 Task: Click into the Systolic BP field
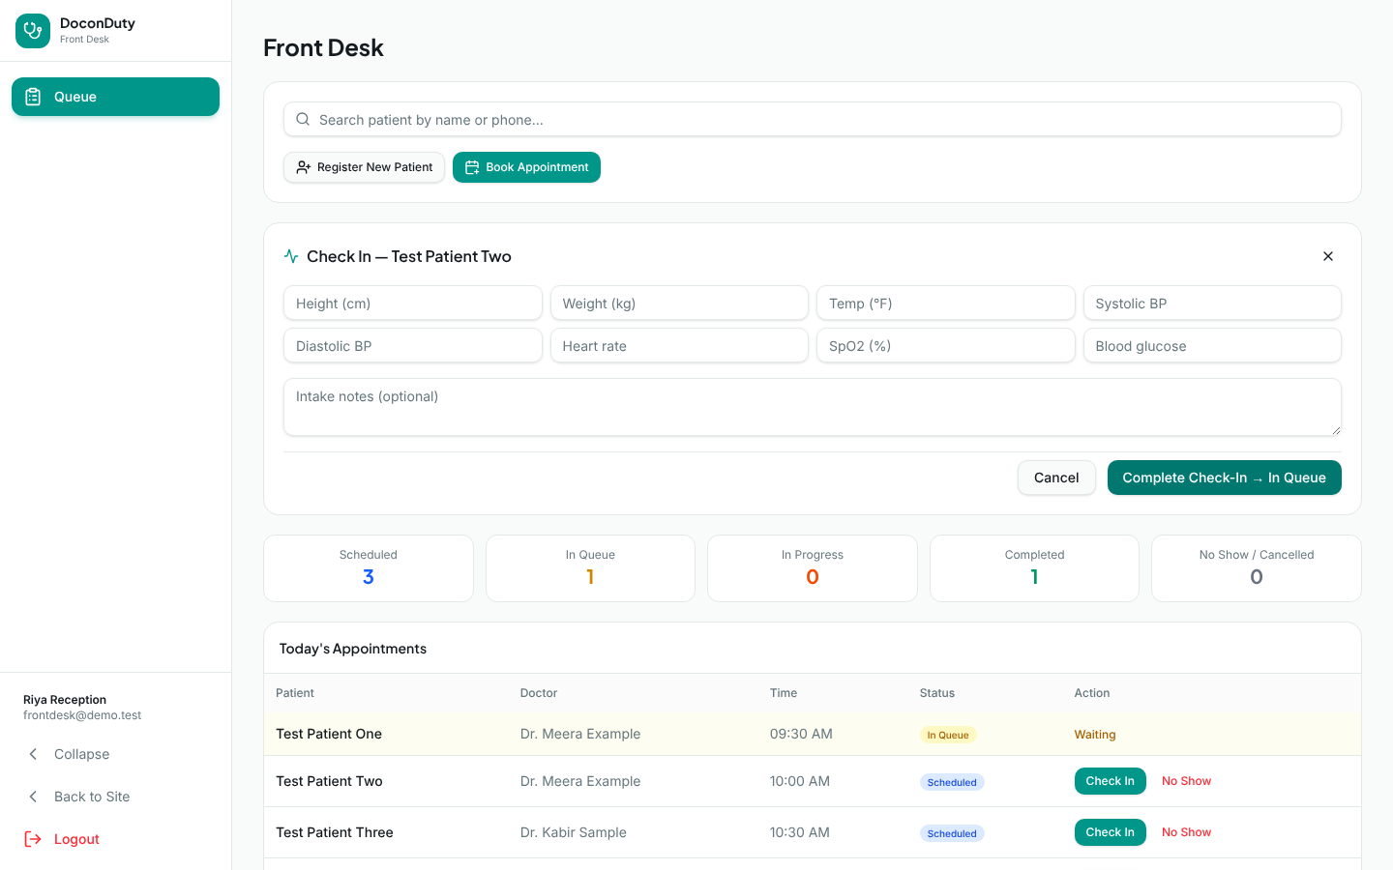tap(1212, 303)
